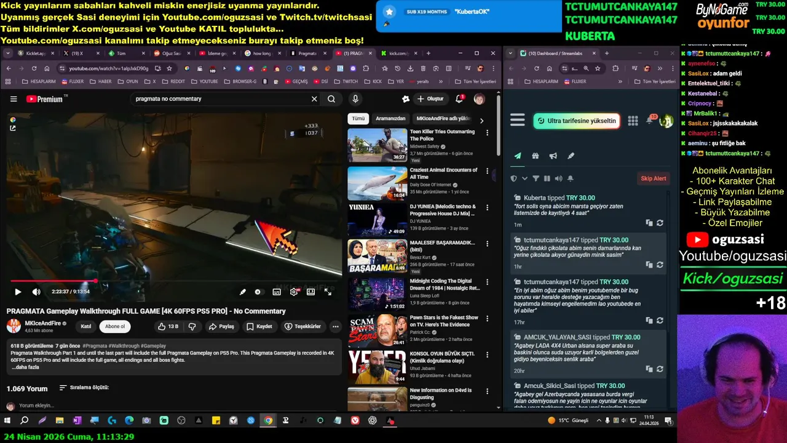
Task: Click the Oluştur create button
Action: click(430, 98)
